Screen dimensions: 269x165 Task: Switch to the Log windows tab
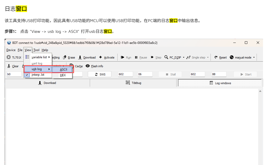point(220,83)
